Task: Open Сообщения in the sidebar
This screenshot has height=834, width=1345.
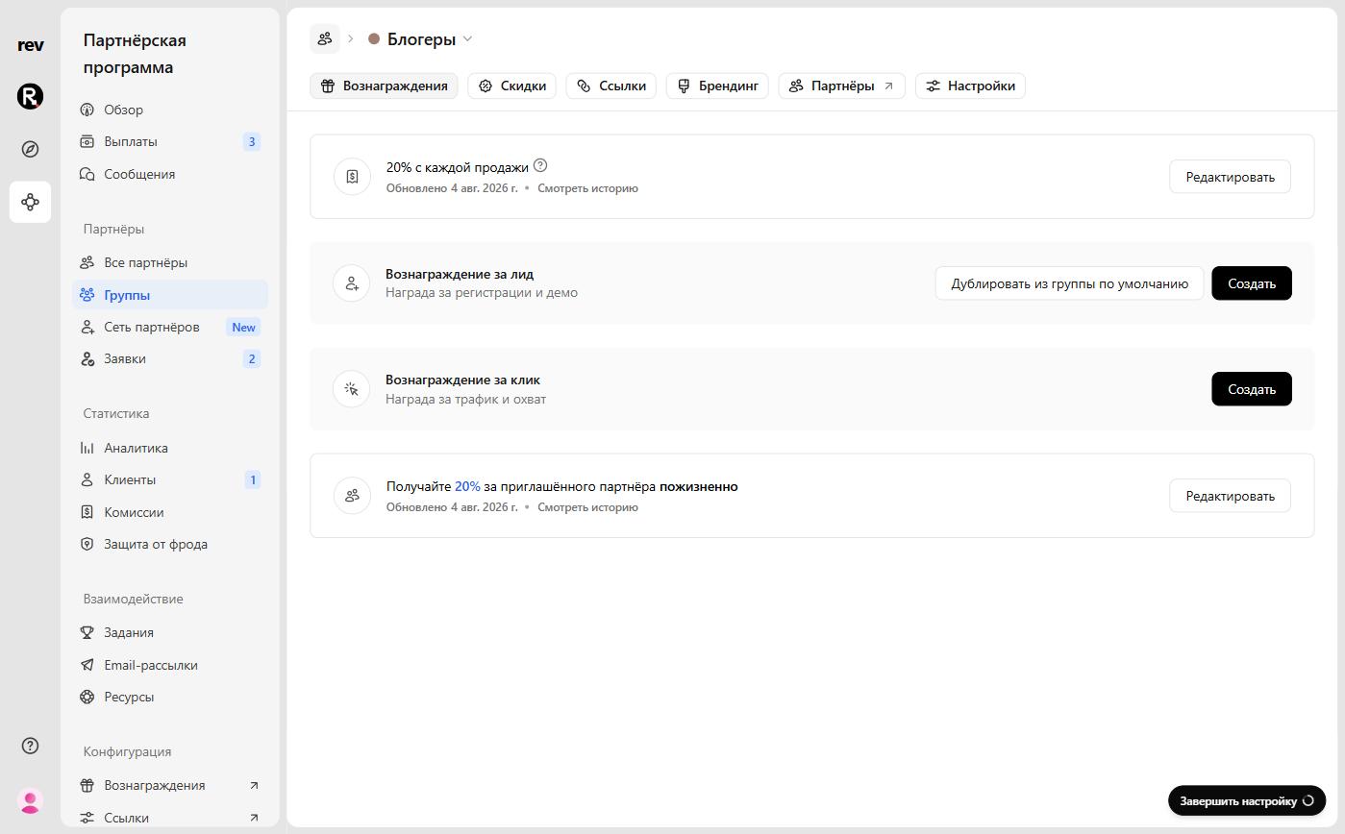Action: [170, 174]
